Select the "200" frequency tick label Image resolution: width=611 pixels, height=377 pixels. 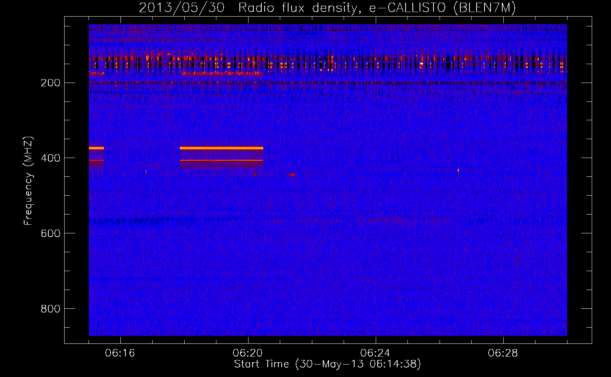pos(50,83)
